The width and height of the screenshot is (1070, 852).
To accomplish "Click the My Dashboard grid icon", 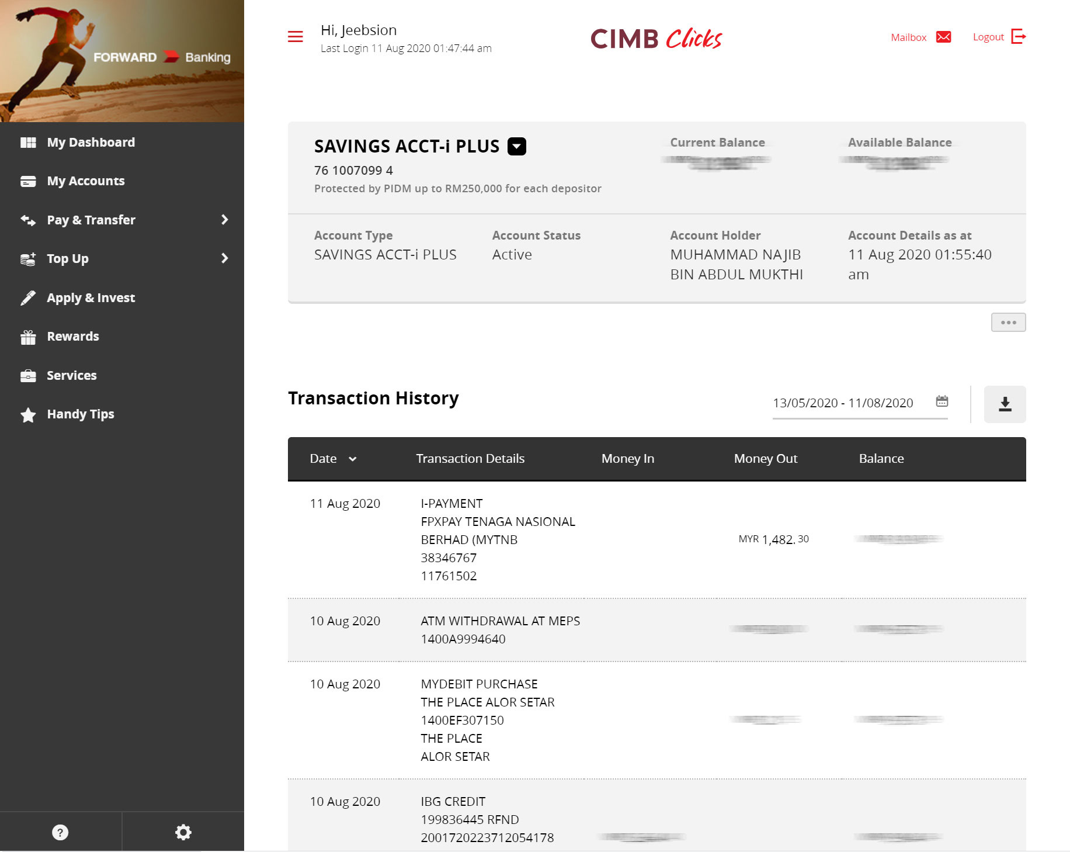I will pyautogui.click(x=28, y=143).
